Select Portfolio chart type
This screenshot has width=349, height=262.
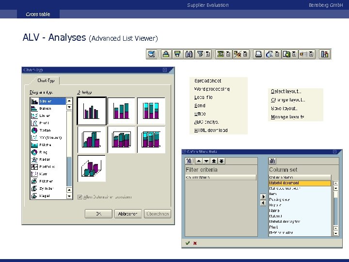click(48, 166)
